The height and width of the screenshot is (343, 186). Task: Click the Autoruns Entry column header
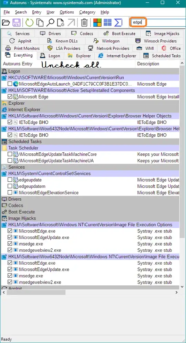click(x=68, y=64)
